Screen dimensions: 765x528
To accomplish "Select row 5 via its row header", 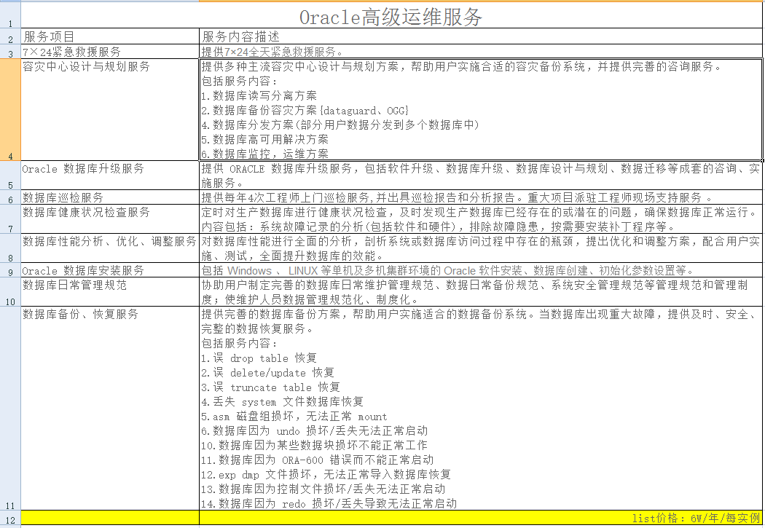I will [x=10, y=176].
